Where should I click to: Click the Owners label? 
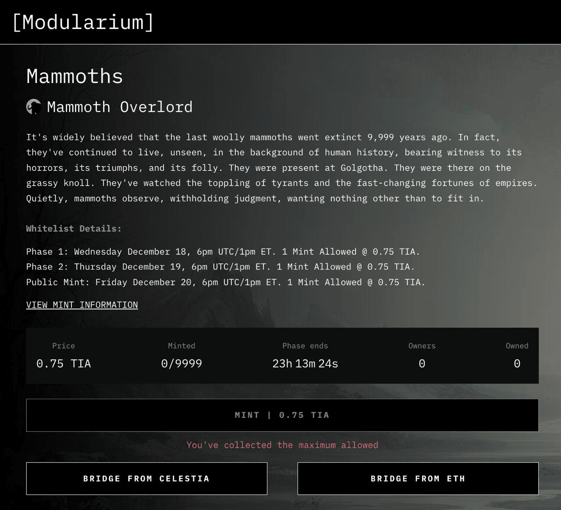pyautogui.click(x=422, y=346)
